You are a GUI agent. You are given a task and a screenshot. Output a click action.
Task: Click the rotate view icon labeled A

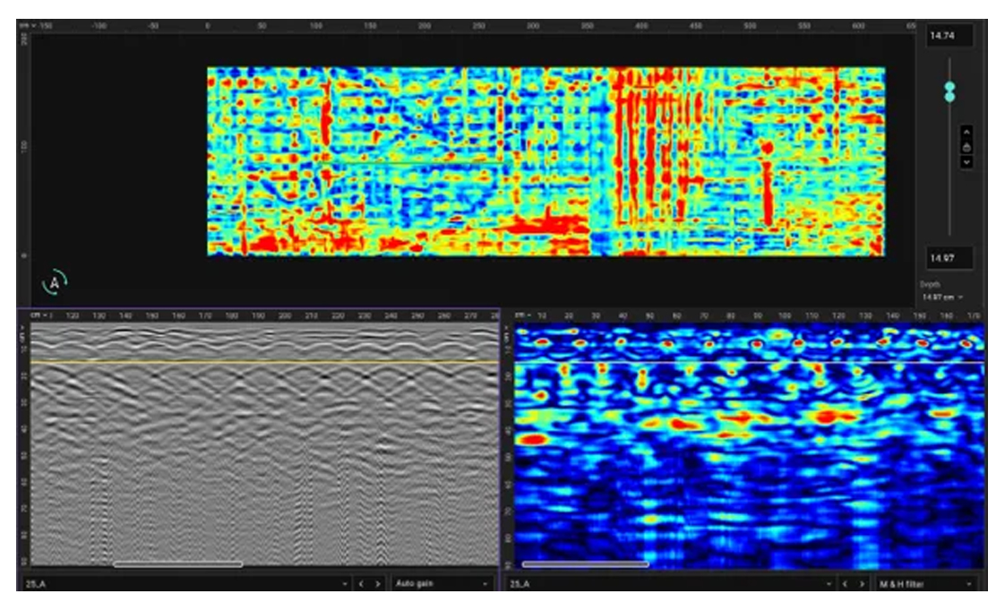click(54, 282)
